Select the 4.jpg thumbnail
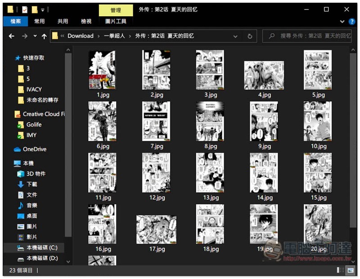This screenshot has width=360, height=279. pyautogui.click(x=264, y=75)
